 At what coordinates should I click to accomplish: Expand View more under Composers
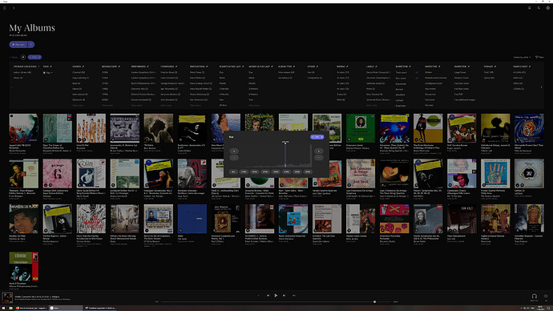click(166, 105)
